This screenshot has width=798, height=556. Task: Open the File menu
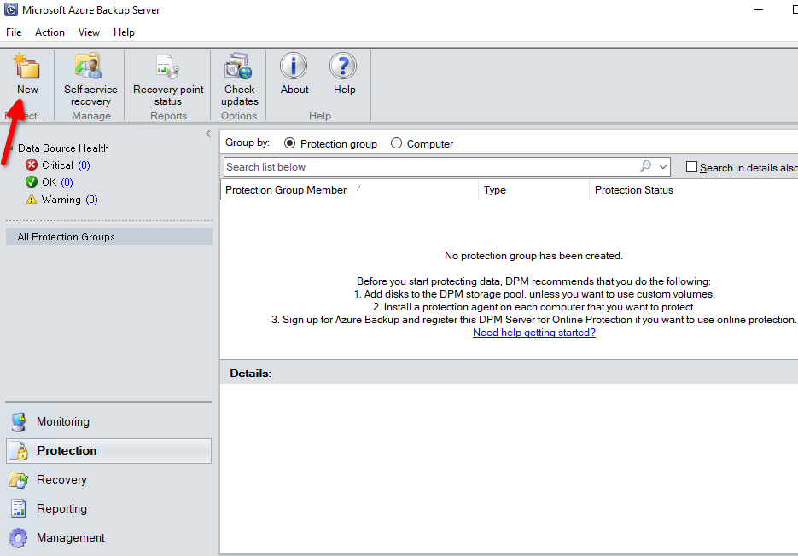coord(14,32)
